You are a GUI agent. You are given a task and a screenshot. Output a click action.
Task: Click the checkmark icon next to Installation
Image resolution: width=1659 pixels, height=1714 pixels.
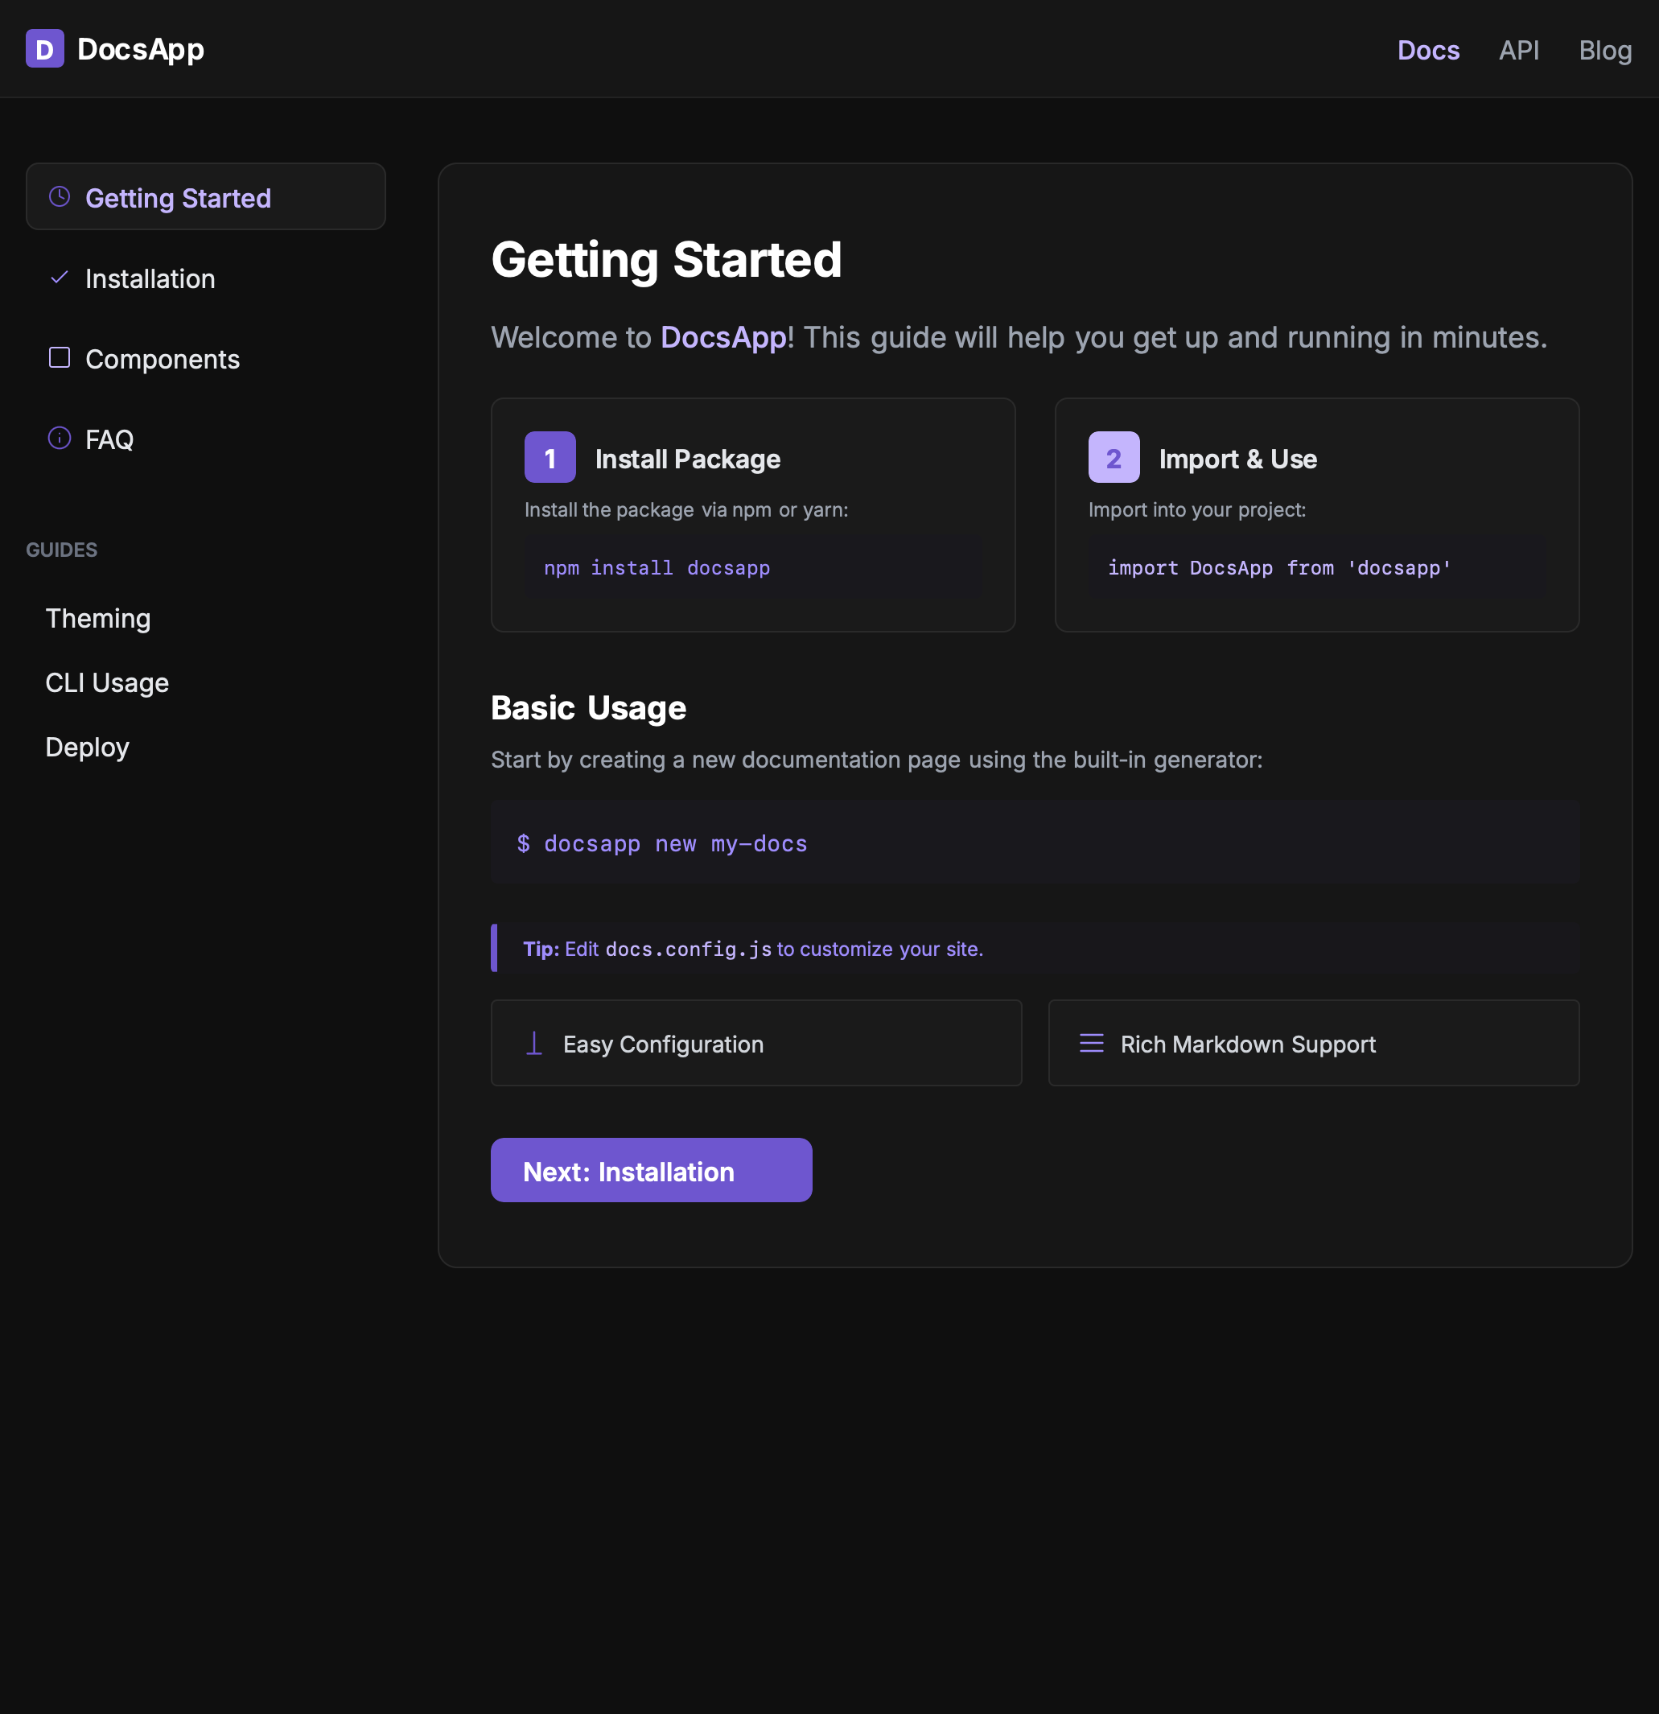pyautogui.click(x=59, y=277)
